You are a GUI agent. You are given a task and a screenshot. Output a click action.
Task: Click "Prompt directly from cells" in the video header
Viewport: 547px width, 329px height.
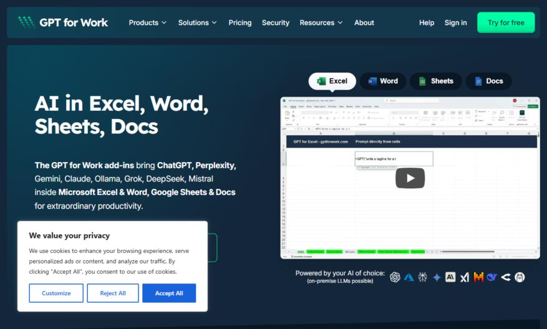(378, 141)
